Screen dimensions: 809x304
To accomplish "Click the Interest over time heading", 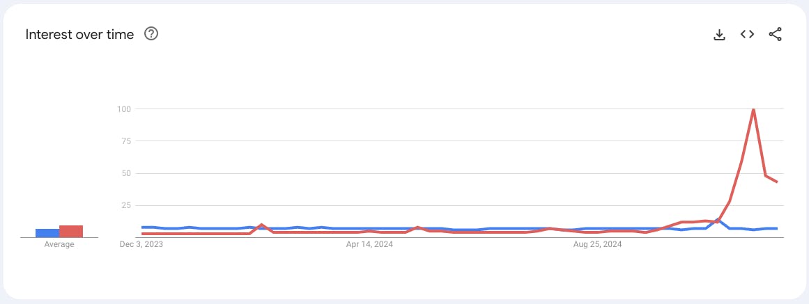I will [79, 35].
